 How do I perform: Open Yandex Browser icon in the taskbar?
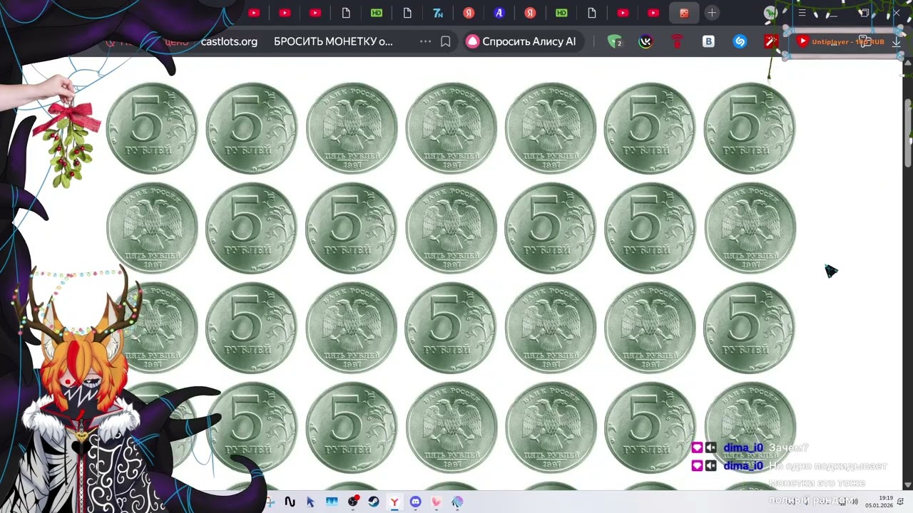click(x=394, y=502)
